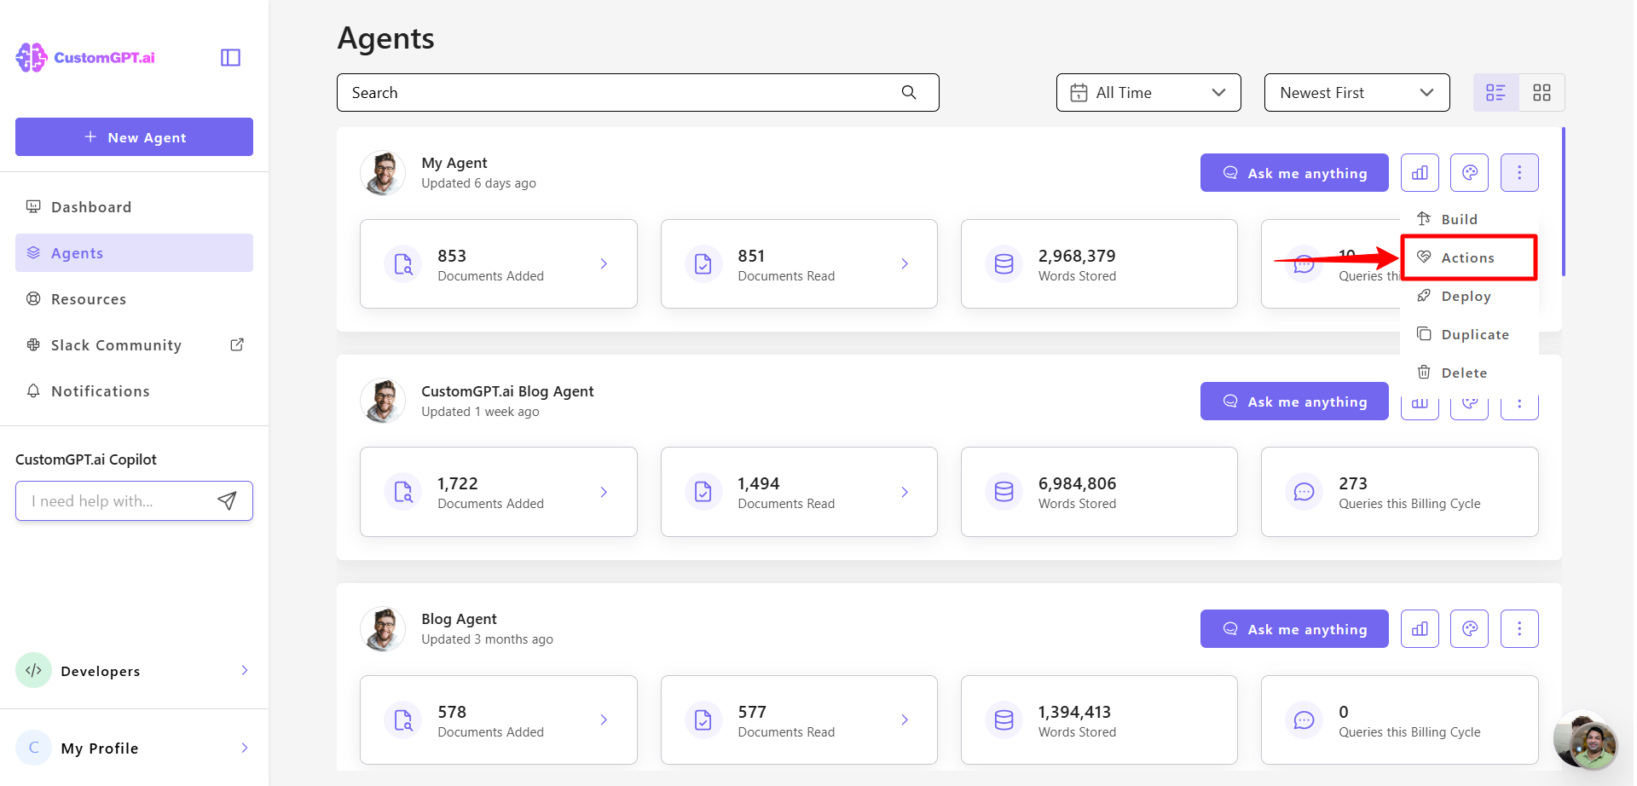Click My Agent avatar image
1637x786 pixels.
(383, 173)
